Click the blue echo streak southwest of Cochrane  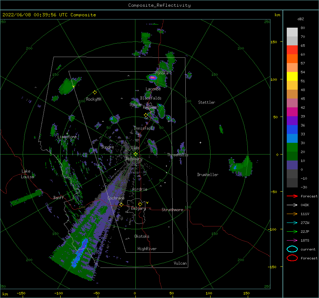pos(79,253)
